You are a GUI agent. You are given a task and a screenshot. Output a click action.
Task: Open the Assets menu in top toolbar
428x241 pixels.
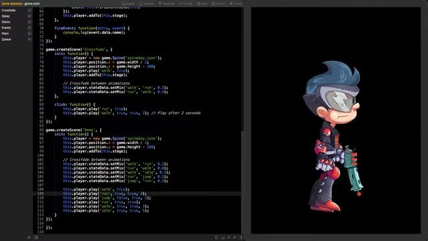pos(128,3)
